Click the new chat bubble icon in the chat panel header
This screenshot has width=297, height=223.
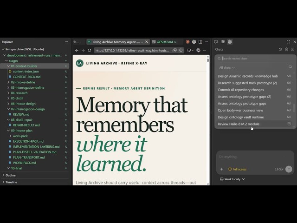coord(216,42)
